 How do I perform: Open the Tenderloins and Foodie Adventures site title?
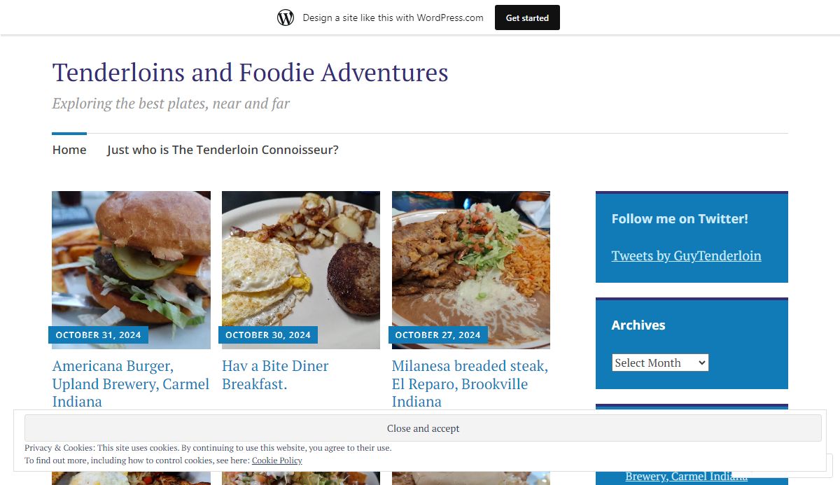[x=250, y=72]
